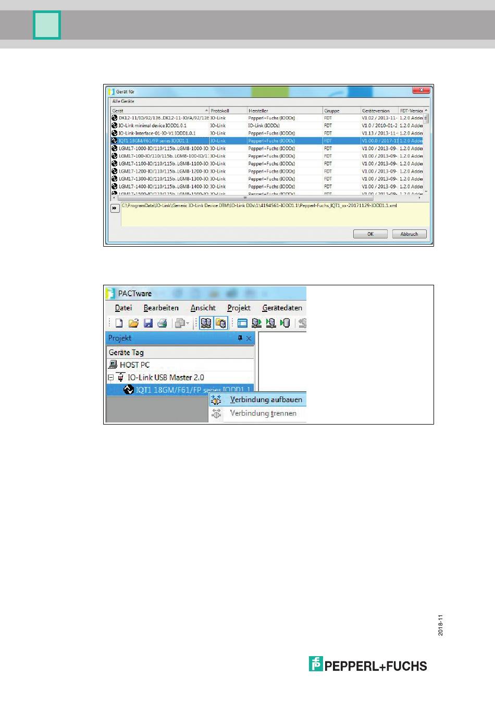Click Abbruch in the Gerät für dialog

pos(409,234)
